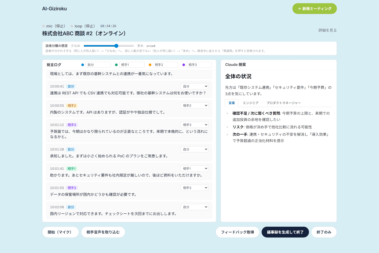Click the 相手3 tag on the 10:01:12 entry
Screen dimensions: 379x253
click(72, 125)
